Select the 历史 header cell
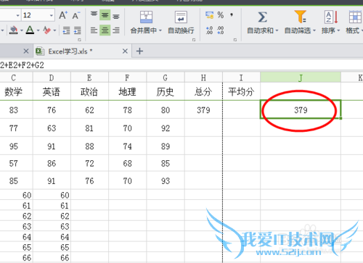 click(x=166, y=91)
